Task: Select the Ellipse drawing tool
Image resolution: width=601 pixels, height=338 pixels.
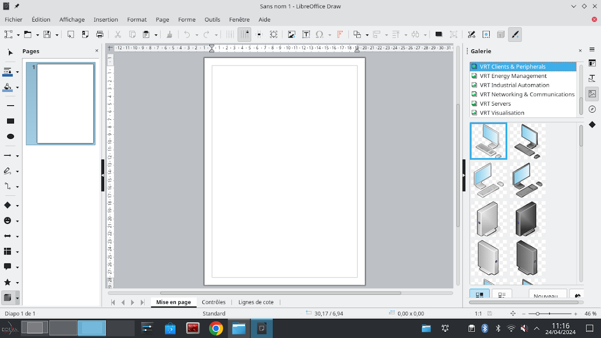Action: 10,137
